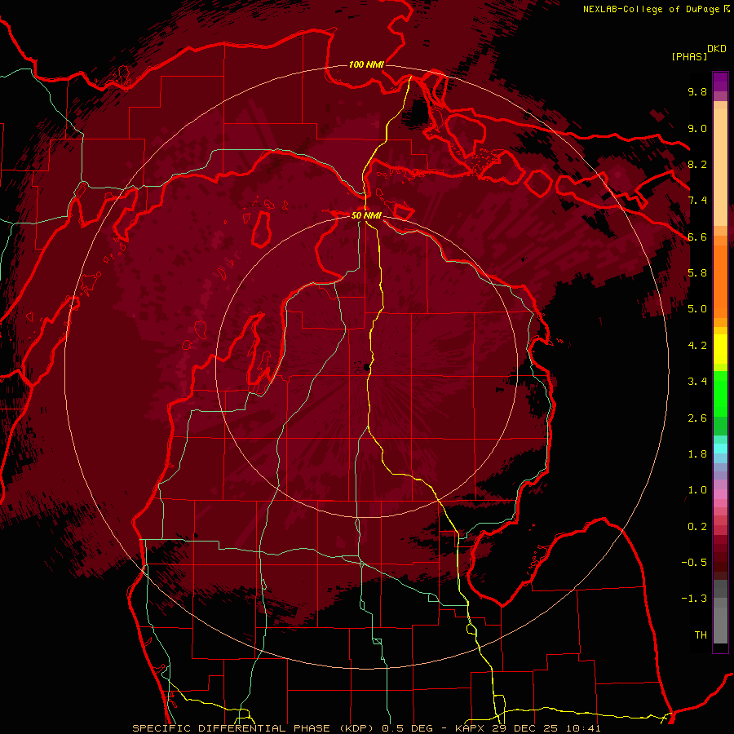The image size is (734, 734).
Task: Select the 1.8 scale value
Action: click(x=697, y=454)
